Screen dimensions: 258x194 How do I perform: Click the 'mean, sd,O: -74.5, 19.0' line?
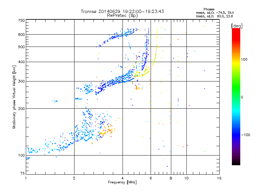click(x=215, y=13)
